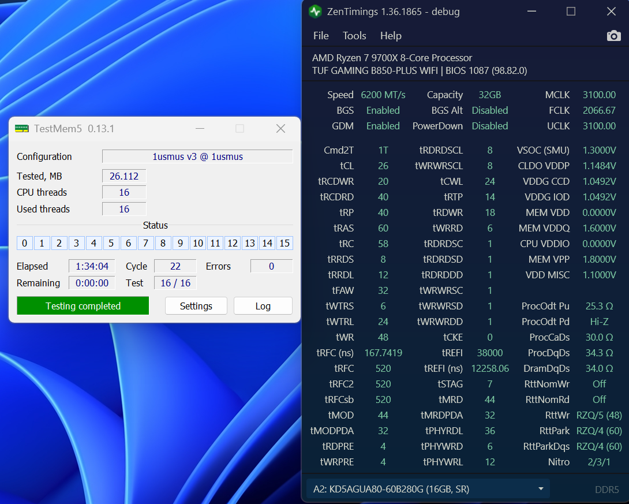
Task: Select the Tested MB value 26.112
Action: [124, 176]
